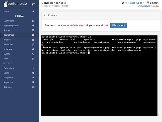The image size is (162, 122).
Task: Click the App Templates rocket icon
Action: coord(33,25)
